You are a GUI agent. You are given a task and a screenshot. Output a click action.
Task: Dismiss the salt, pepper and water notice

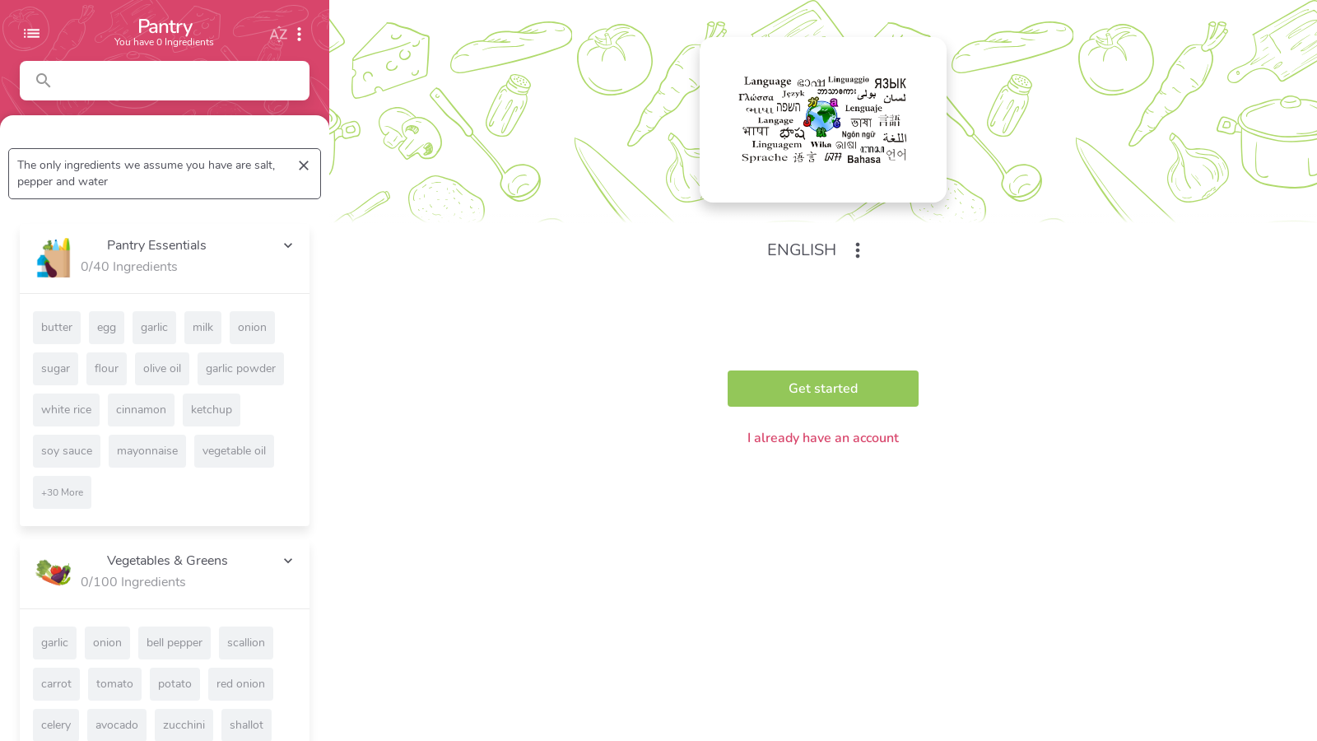[304, 165]
